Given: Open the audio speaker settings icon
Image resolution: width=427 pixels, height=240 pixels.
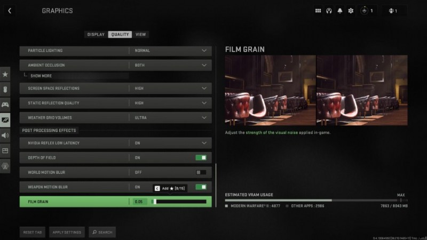Looking at the screenshot, I should click(x=5, y=135).
